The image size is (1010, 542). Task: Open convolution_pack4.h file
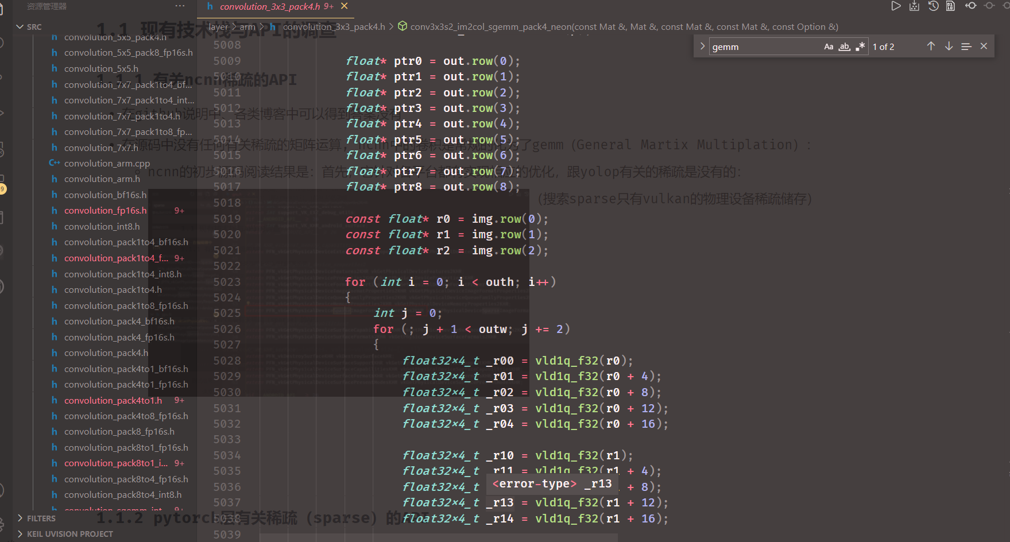point(106,353)
